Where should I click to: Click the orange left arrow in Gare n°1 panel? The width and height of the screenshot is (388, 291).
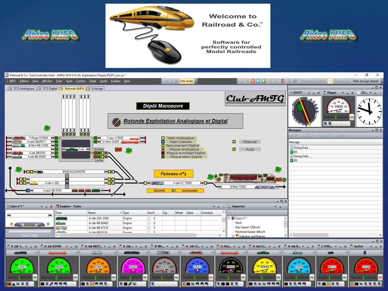point(11,224)
